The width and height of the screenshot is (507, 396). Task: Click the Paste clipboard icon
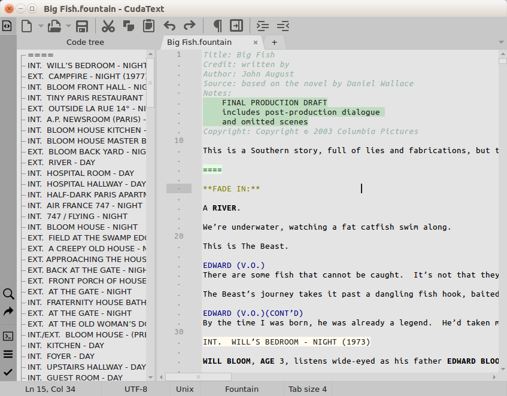click(148, 26)
